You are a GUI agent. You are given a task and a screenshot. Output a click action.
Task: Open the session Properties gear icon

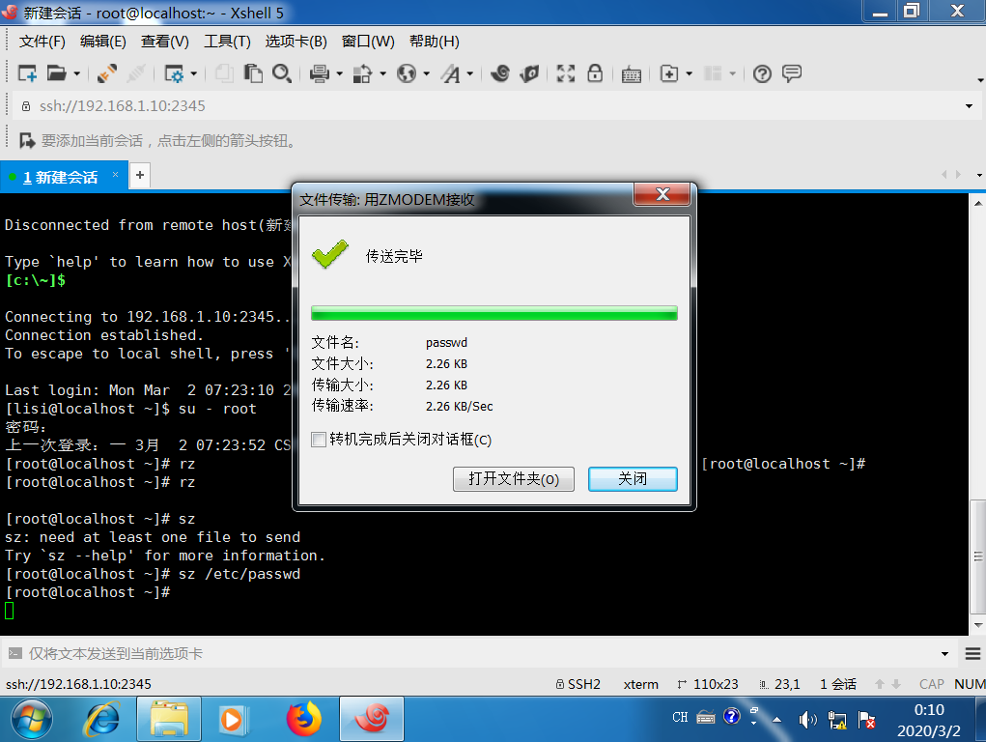[x=174, y=73]
